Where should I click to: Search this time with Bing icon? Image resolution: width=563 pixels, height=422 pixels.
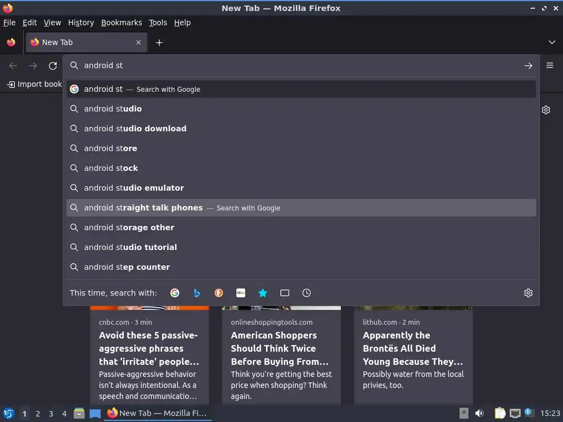point(197,293)
